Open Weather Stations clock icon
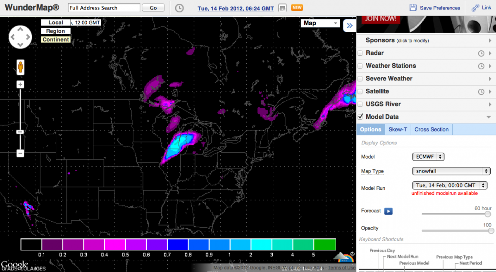This screenshot has height=272, width=496. [481, 66]
